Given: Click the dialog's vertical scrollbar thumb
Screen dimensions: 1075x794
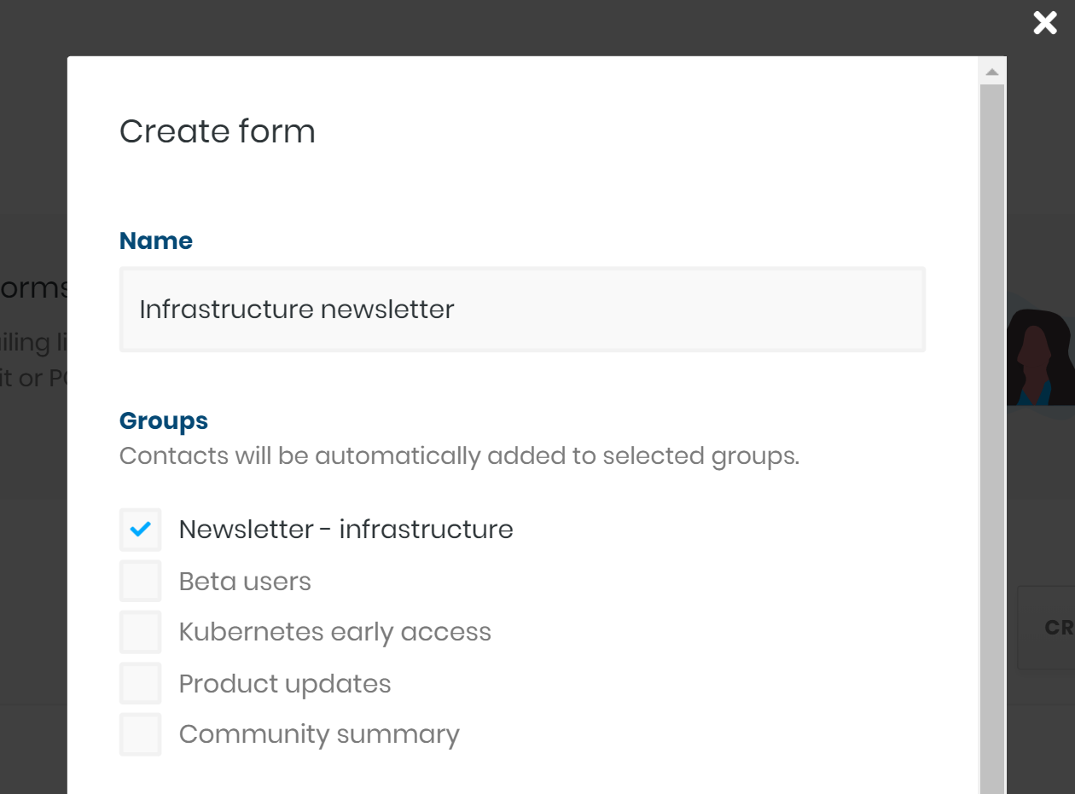Looking at the screenshot, I should [x=991, y=439].
